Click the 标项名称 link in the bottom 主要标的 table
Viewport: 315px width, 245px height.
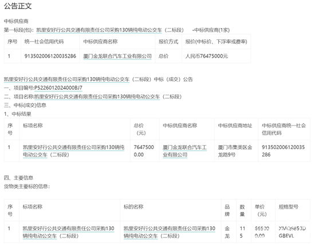click(x=68, y=232)
